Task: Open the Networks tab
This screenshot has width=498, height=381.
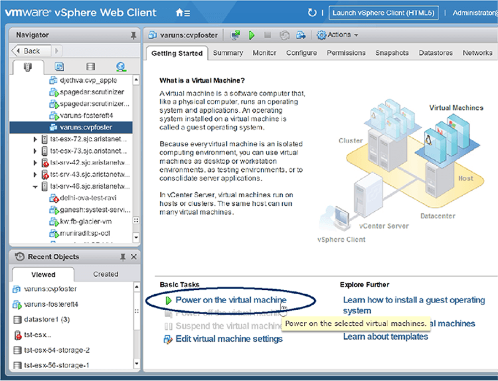Action: pos(478,53)
